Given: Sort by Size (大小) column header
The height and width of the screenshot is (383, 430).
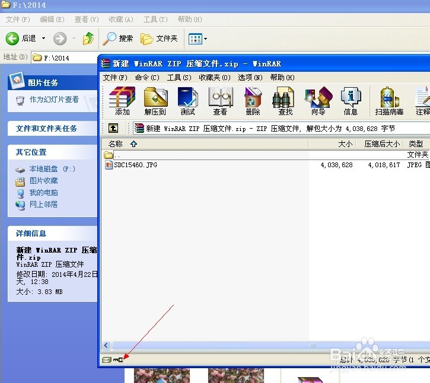Looking at the screenshot, I should point(332,143).
